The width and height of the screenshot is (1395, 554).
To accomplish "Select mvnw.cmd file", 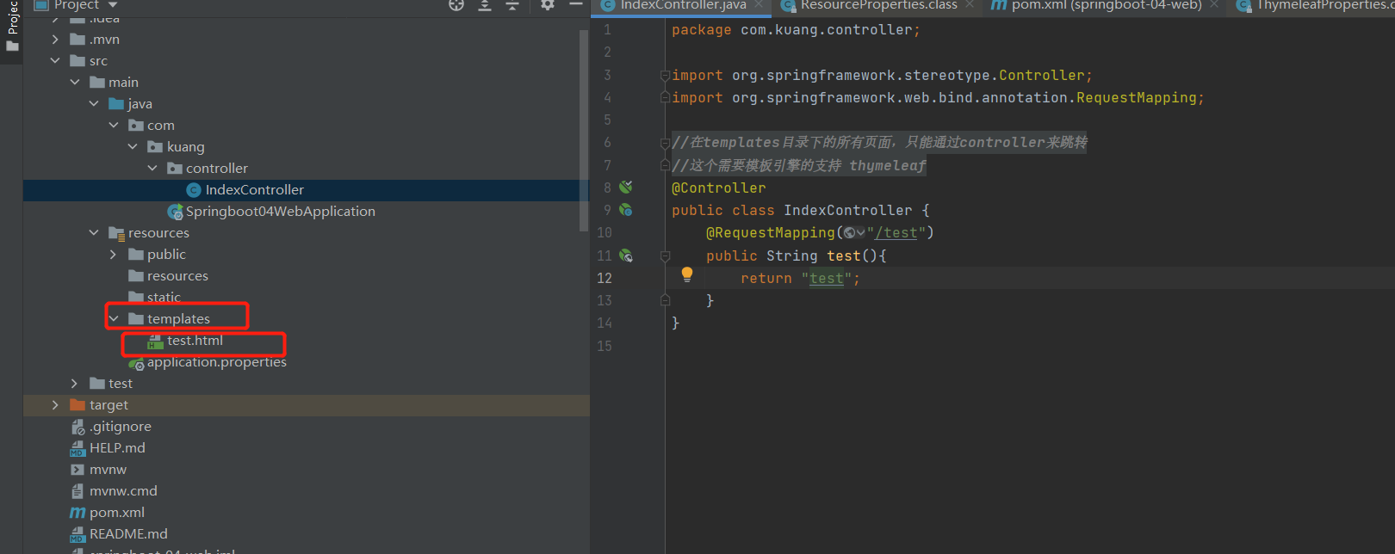I will [x=114, y=491].
